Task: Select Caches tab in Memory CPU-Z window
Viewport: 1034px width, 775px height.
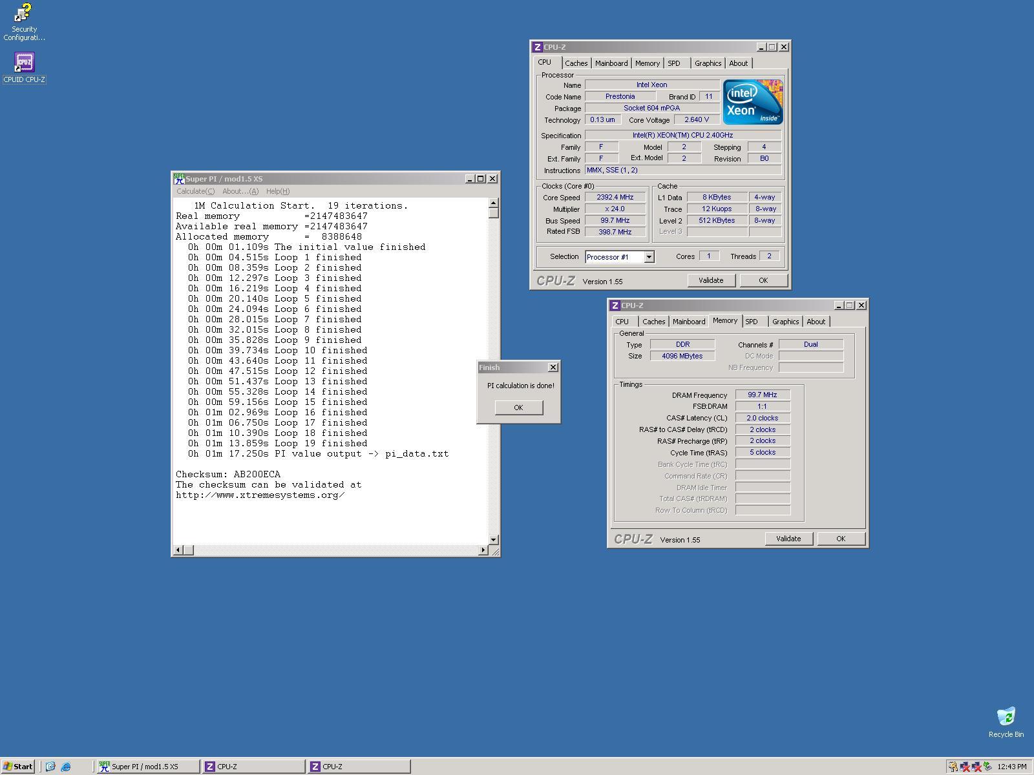Action: (653, 322)
